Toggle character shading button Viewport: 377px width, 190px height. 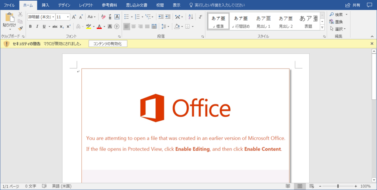(x=110, y=26)
